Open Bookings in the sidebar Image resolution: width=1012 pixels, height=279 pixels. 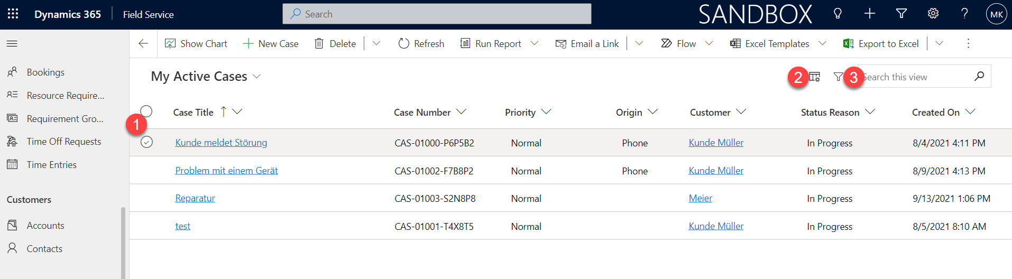point(45,72)
